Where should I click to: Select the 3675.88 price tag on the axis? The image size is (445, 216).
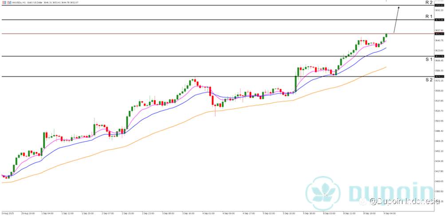tap(439, 20)
